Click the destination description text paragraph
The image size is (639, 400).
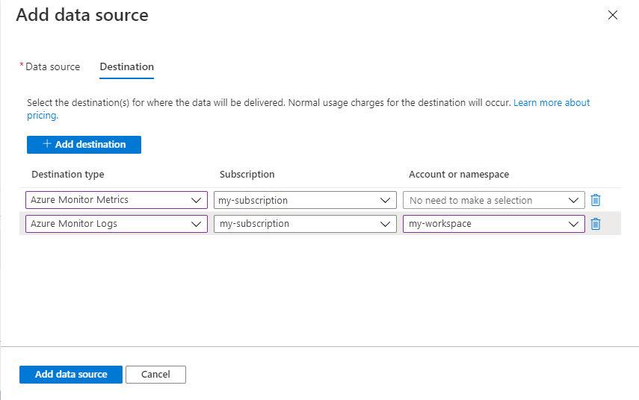269,102
